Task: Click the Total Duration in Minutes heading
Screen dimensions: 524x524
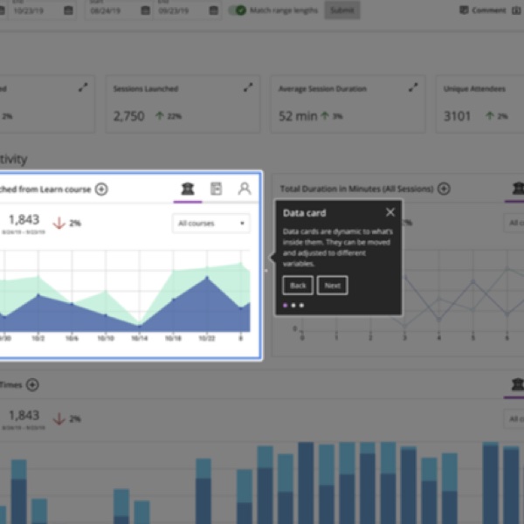Action: pos(356,190)
